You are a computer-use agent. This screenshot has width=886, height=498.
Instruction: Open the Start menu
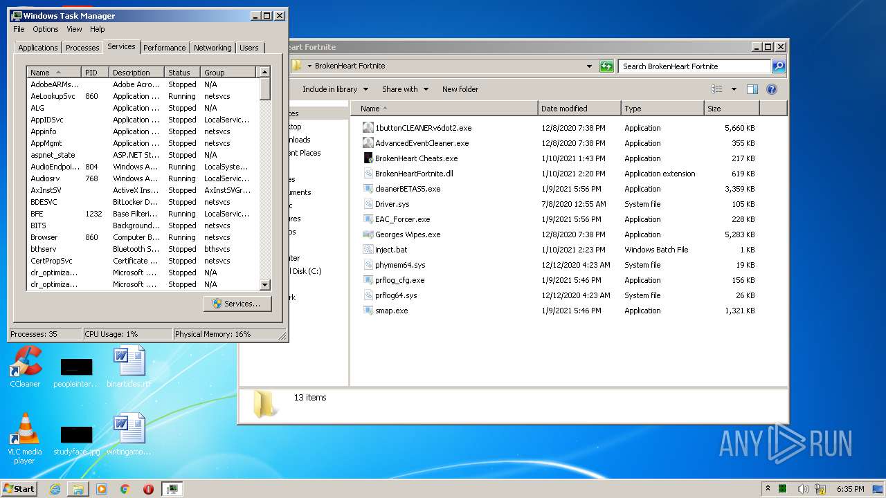tap(19, 489)
